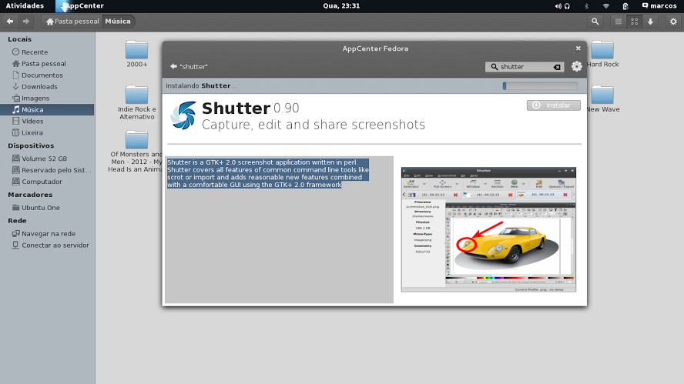Open Computador in sidebar
Viewport: 684px width, 384px height.
[x=47, y=182]
